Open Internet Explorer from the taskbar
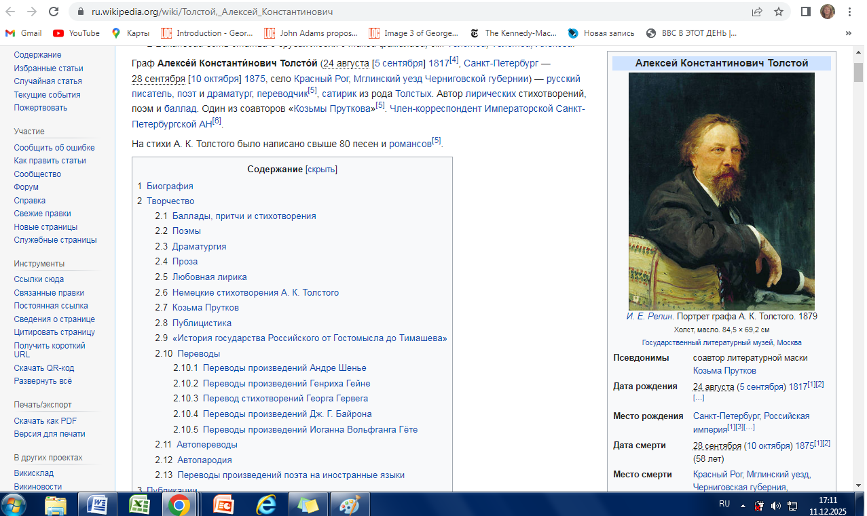This screenshot has width=867, height=516. tap(266, 504)
